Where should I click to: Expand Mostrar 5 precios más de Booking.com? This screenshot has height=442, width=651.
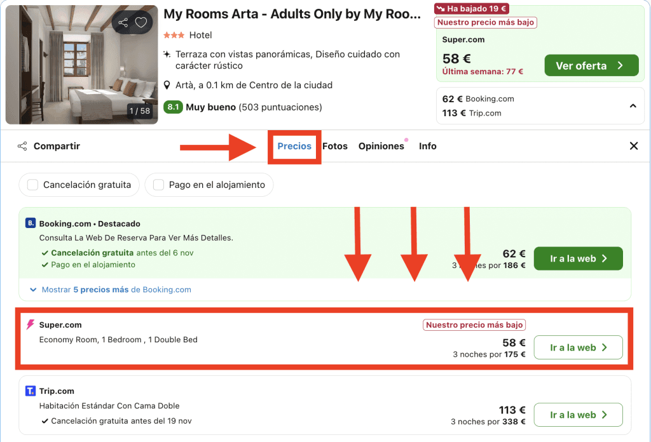point(116,290)
